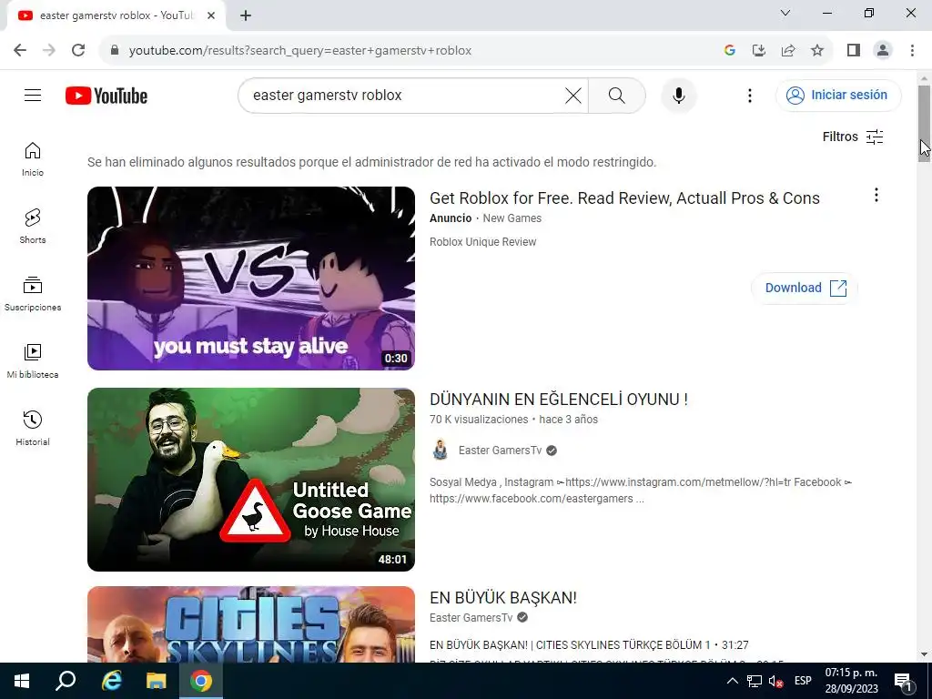This screenshot has width=932, height=699.
Task: Start voice search with the microphone
Action: [x=679, y=95]
